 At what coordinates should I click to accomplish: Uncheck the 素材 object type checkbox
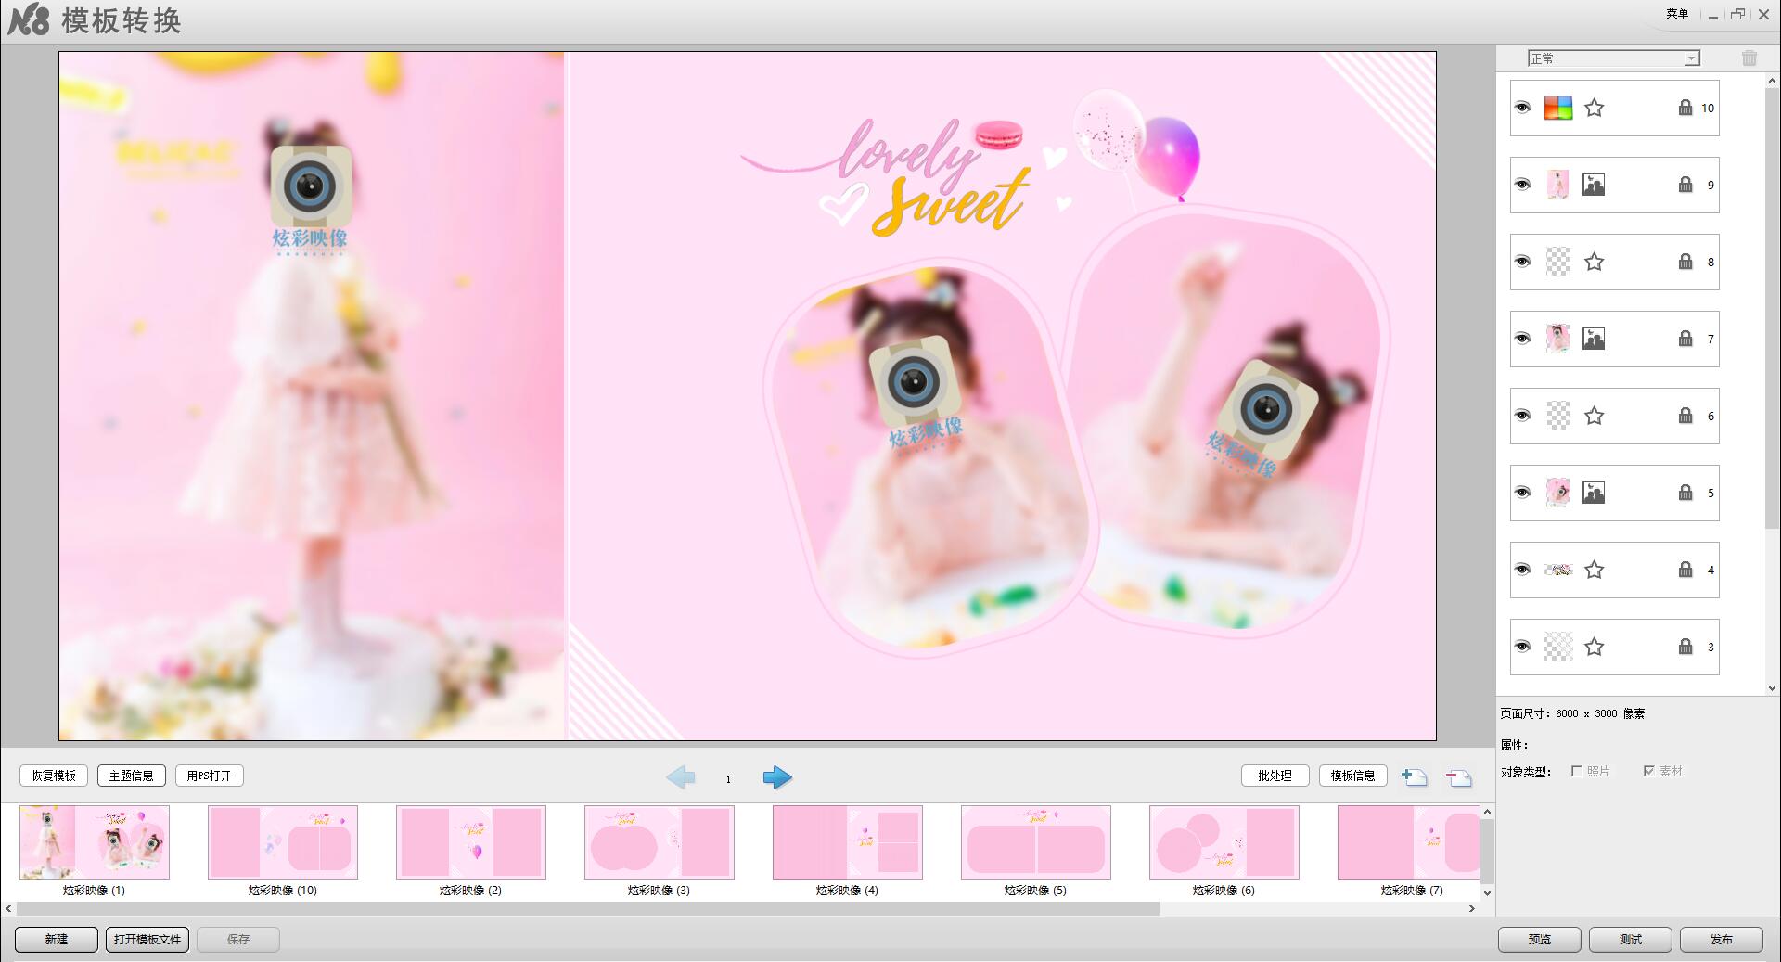click(1648, 771)
